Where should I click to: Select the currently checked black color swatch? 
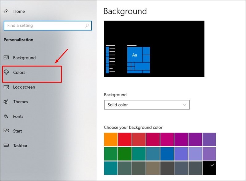tap(209, 168)
